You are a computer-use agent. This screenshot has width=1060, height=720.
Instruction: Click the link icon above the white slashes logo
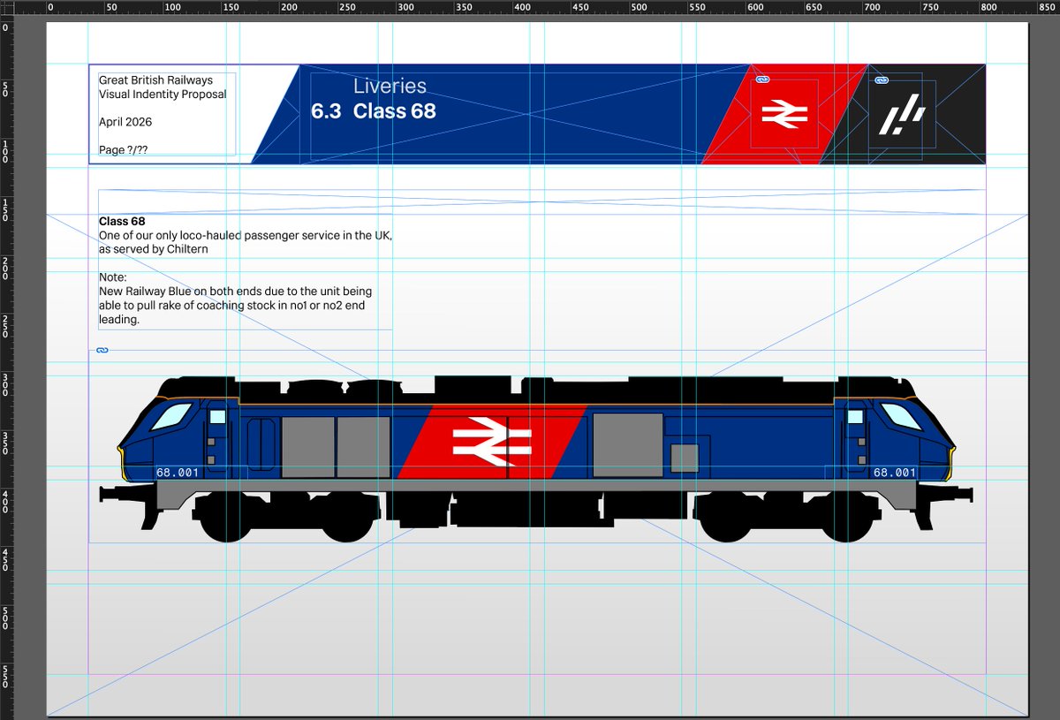pyautogui.click(x=881, y=80)
